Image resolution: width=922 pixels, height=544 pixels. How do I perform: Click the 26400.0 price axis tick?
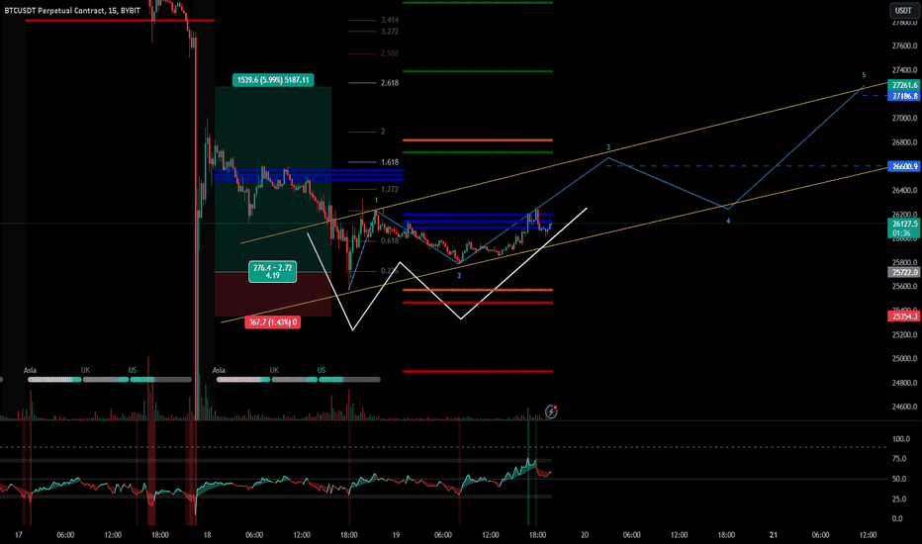tap(904, 191)
